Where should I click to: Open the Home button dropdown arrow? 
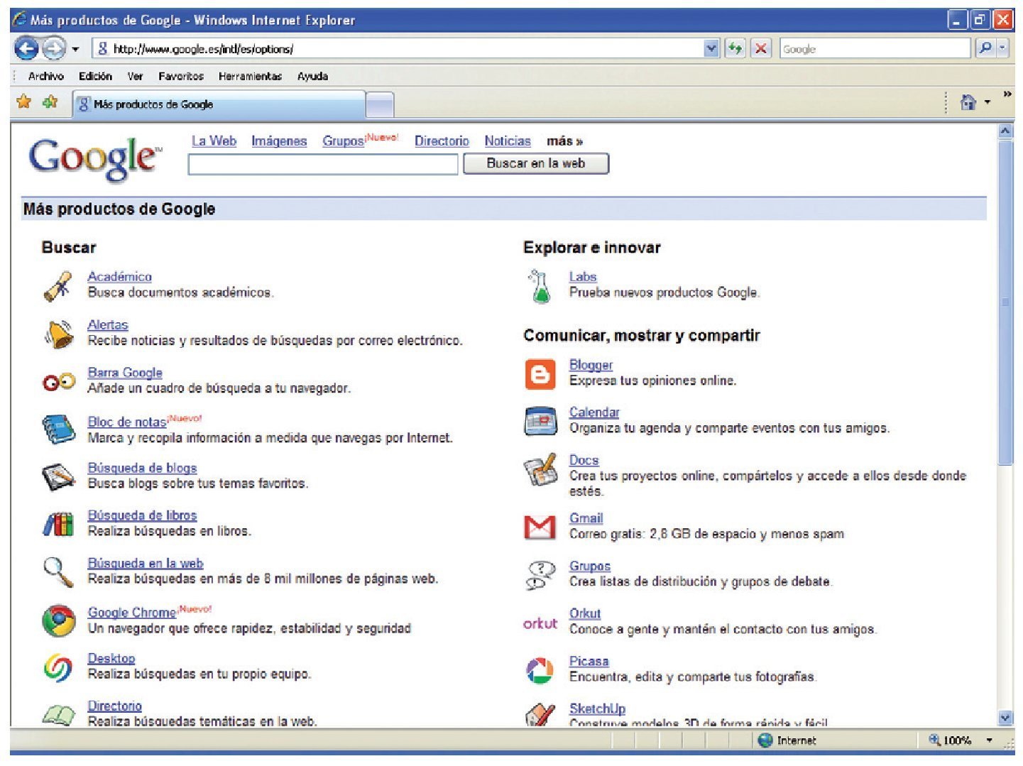point(988,103)
